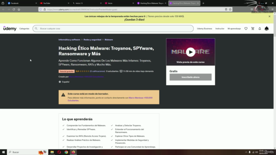Viewport: 276px width, 155px height.
Task: Open Firefox from the taskbar
Action: 73,152
